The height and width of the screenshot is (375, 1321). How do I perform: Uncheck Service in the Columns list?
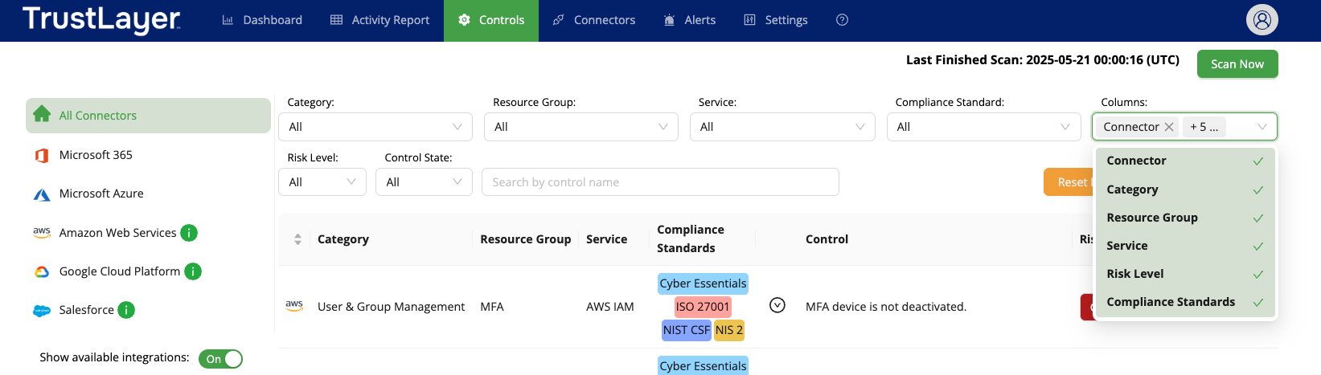1185,246
